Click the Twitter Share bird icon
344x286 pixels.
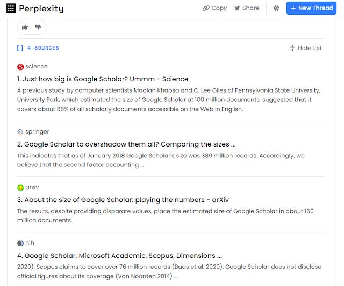point(237,8)
